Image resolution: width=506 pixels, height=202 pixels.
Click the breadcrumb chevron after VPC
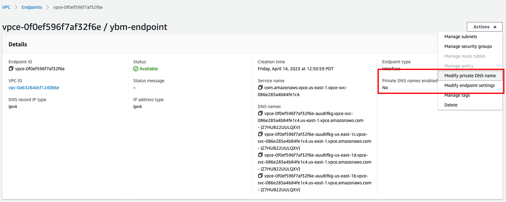point(15,7)
